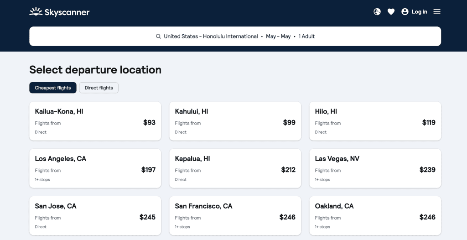The height and width of the screenshot is (240, 467).
Task: Open the hamburger menu
Action: click(x=436, y=11)
